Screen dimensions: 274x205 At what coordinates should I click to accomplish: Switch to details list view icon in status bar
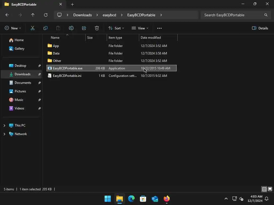click(x=264, y=189)
